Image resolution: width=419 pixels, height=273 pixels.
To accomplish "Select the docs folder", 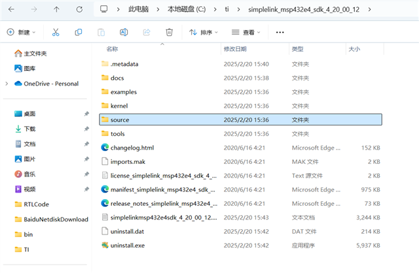I will [240, 78].
